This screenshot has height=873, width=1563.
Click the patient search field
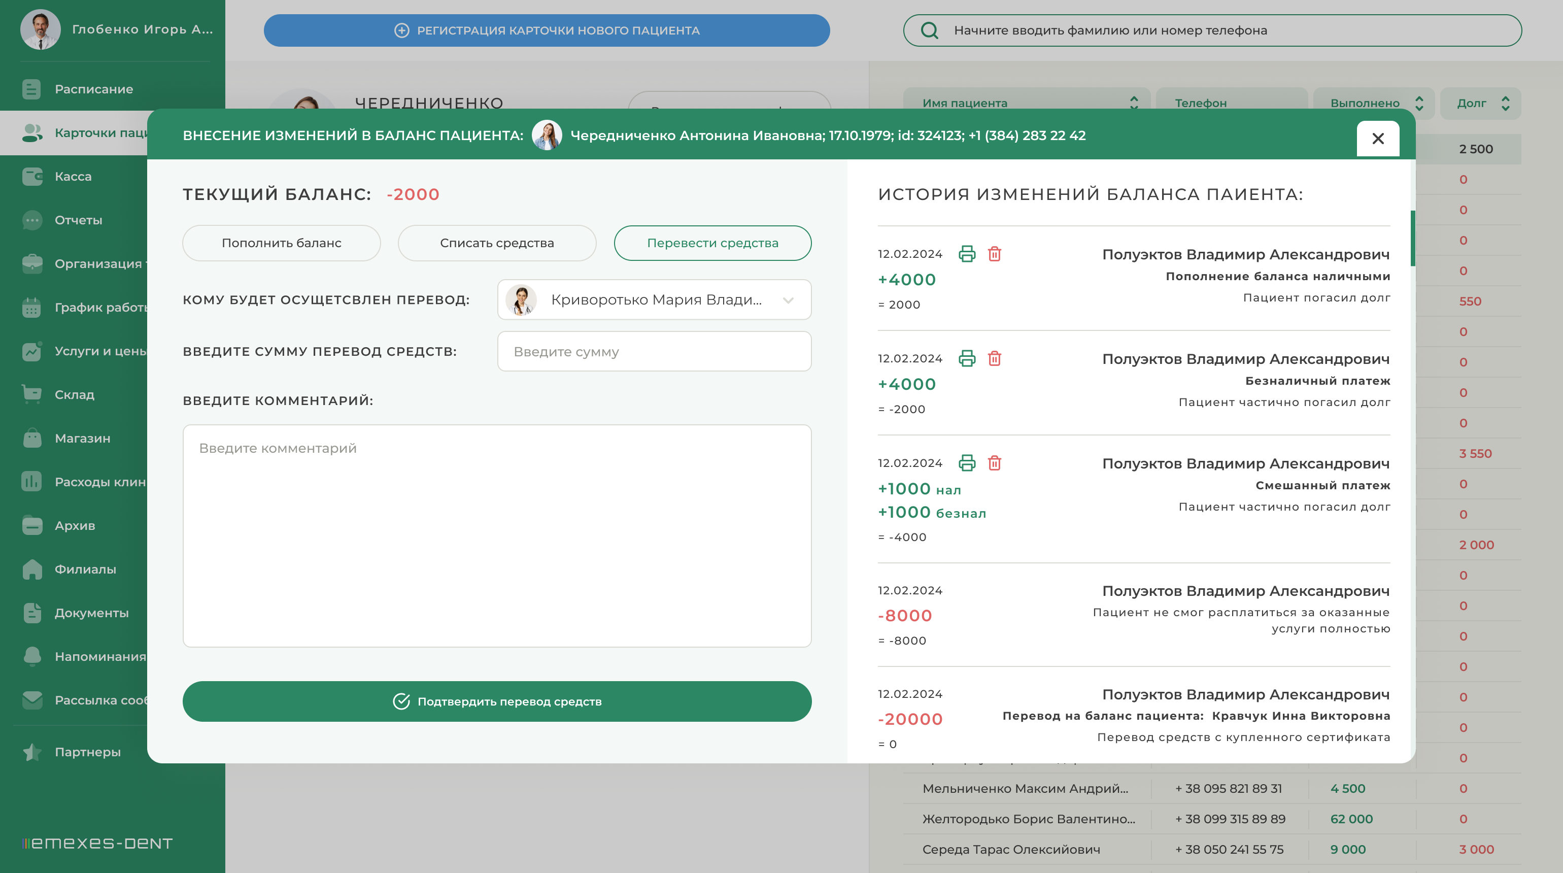pyautogui.click(x=1212, y=30)
